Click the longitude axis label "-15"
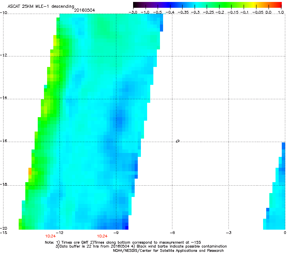Image resolution: width=288 pixels, height=253 pixels. pos(4,233)
